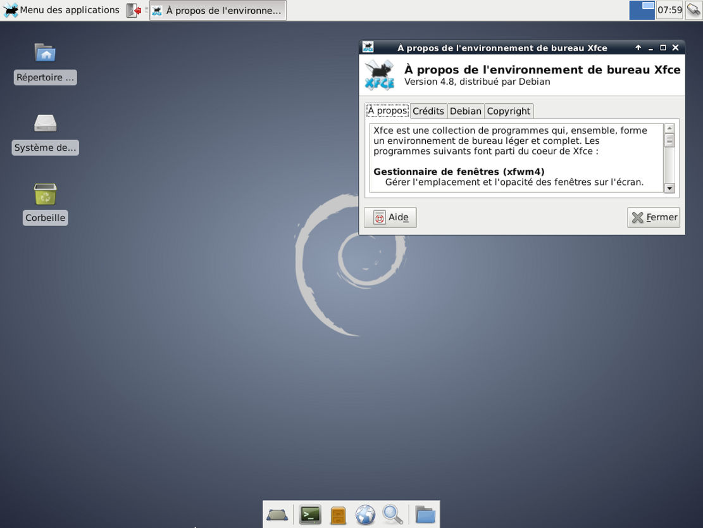Maximize the À propos Xfce window

[663, 47]
